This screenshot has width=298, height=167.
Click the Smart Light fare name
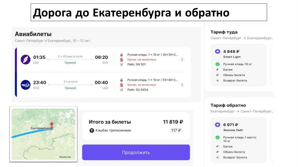point(232,57)
